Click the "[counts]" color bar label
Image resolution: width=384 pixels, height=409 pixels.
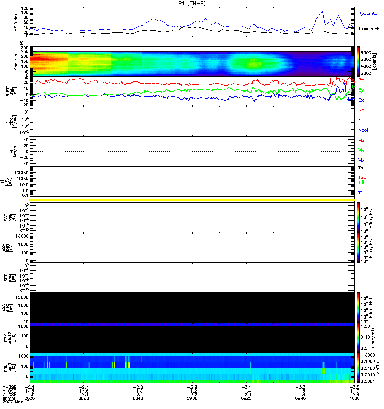click(x=375, y=62)
